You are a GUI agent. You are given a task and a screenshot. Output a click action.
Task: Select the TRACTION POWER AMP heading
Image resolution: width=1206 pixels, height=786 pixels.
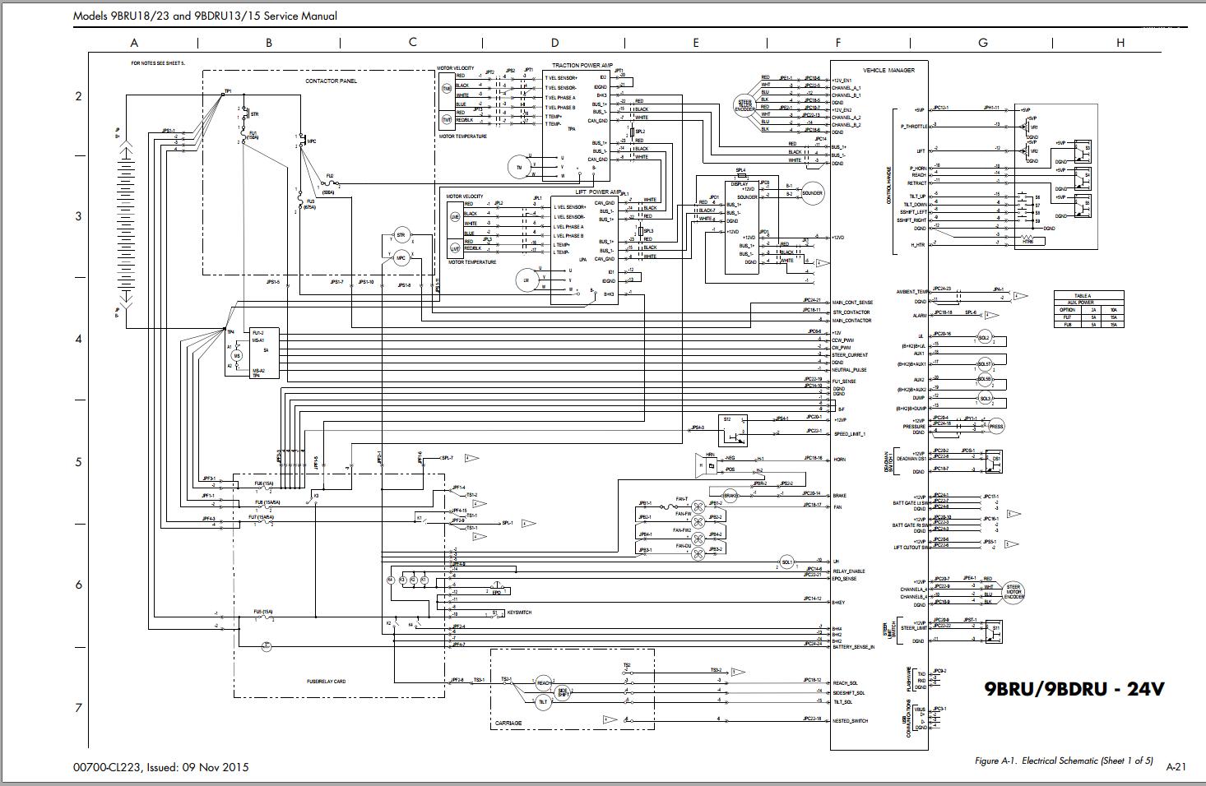pyautogui.click(x=582, y=65)
